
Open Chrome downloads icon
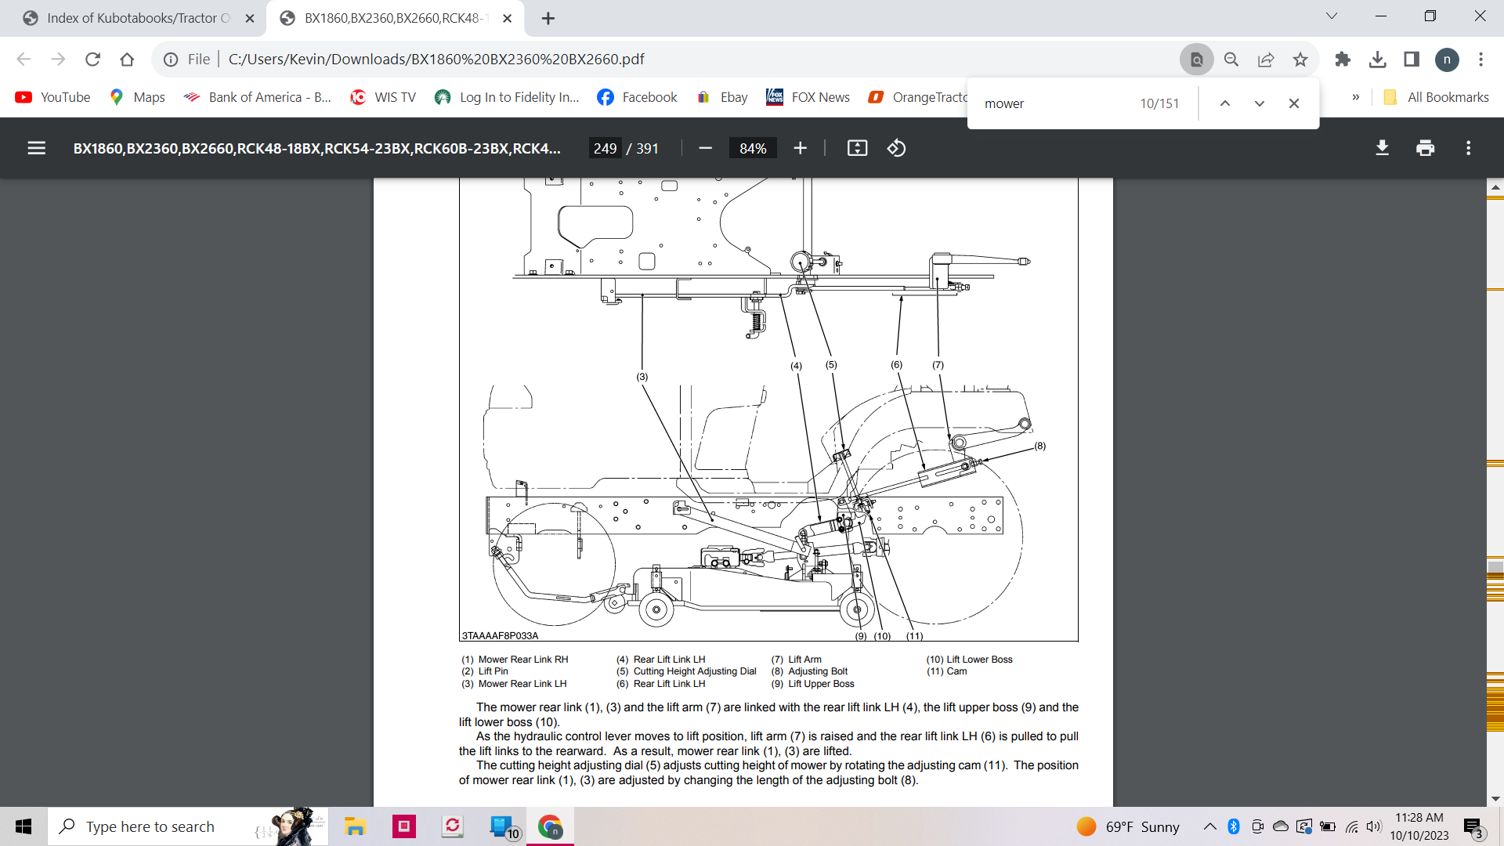coord(1377,59)
